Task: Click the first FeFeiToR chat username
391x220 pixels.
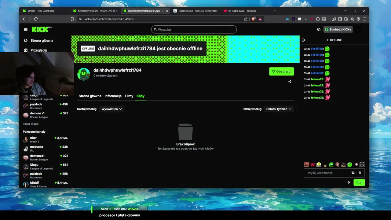Action: pyautogui.click(x=317, y=49)
